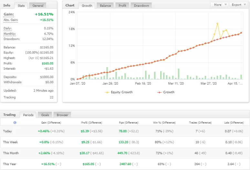Select the This Year row in periods table
The height and width of the screenshot is (170, 250).
10,164
